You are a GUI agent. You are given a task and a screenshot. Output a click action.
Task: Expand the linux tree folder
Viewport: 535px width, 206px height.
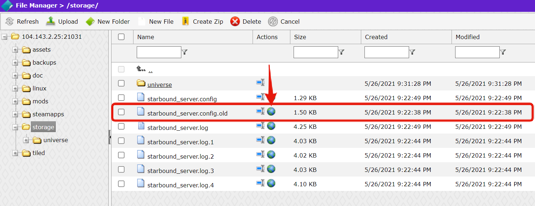[15, 89]
